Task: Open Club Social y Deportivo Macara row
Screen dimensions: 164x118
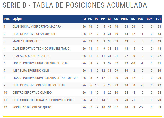Action: [83, 27]
